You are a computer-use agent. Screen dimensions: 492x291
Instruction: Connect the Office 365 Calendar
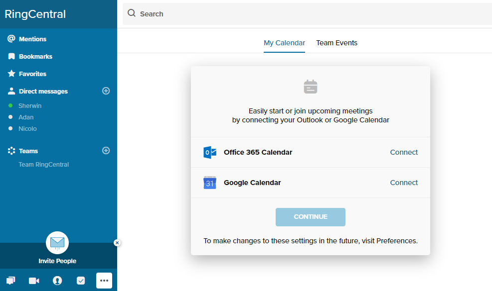coord(404,152)
